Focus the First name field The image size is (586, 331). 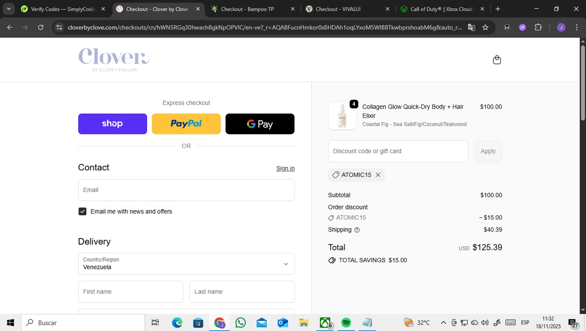[x=130, y=292]
